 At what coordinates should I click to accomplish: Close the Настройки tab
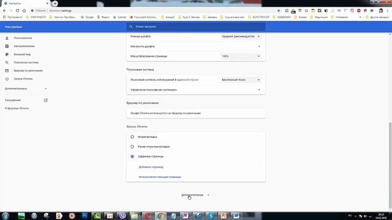coord(47,4)
